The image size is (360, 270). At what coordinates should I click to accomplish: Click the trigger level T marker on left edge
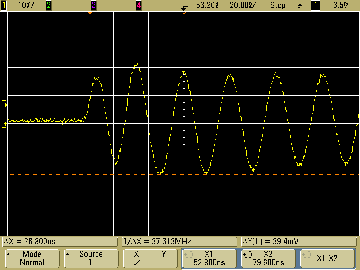[x=5, y=104]
